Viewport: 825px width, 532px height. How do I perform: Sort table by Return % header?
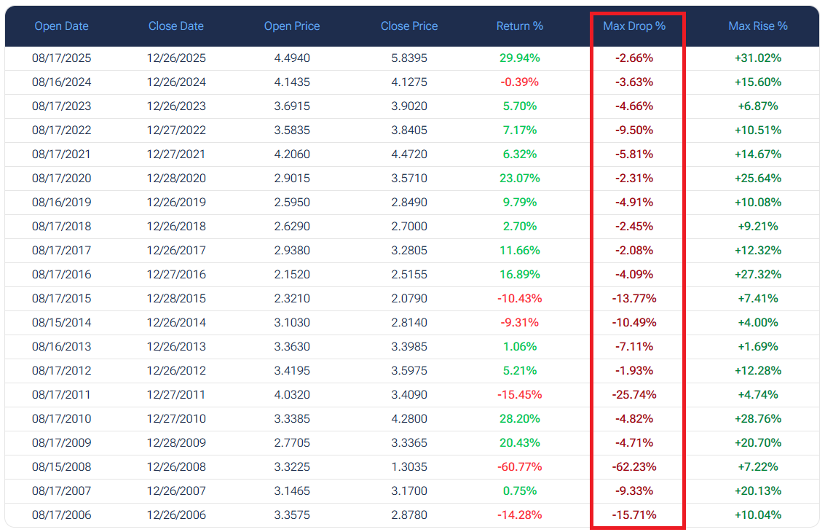coord(519,26)
